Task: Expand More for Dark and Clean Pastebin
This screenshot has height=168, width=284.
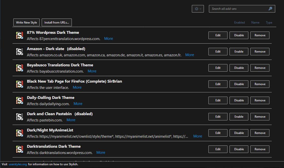Action: (71, 120)
